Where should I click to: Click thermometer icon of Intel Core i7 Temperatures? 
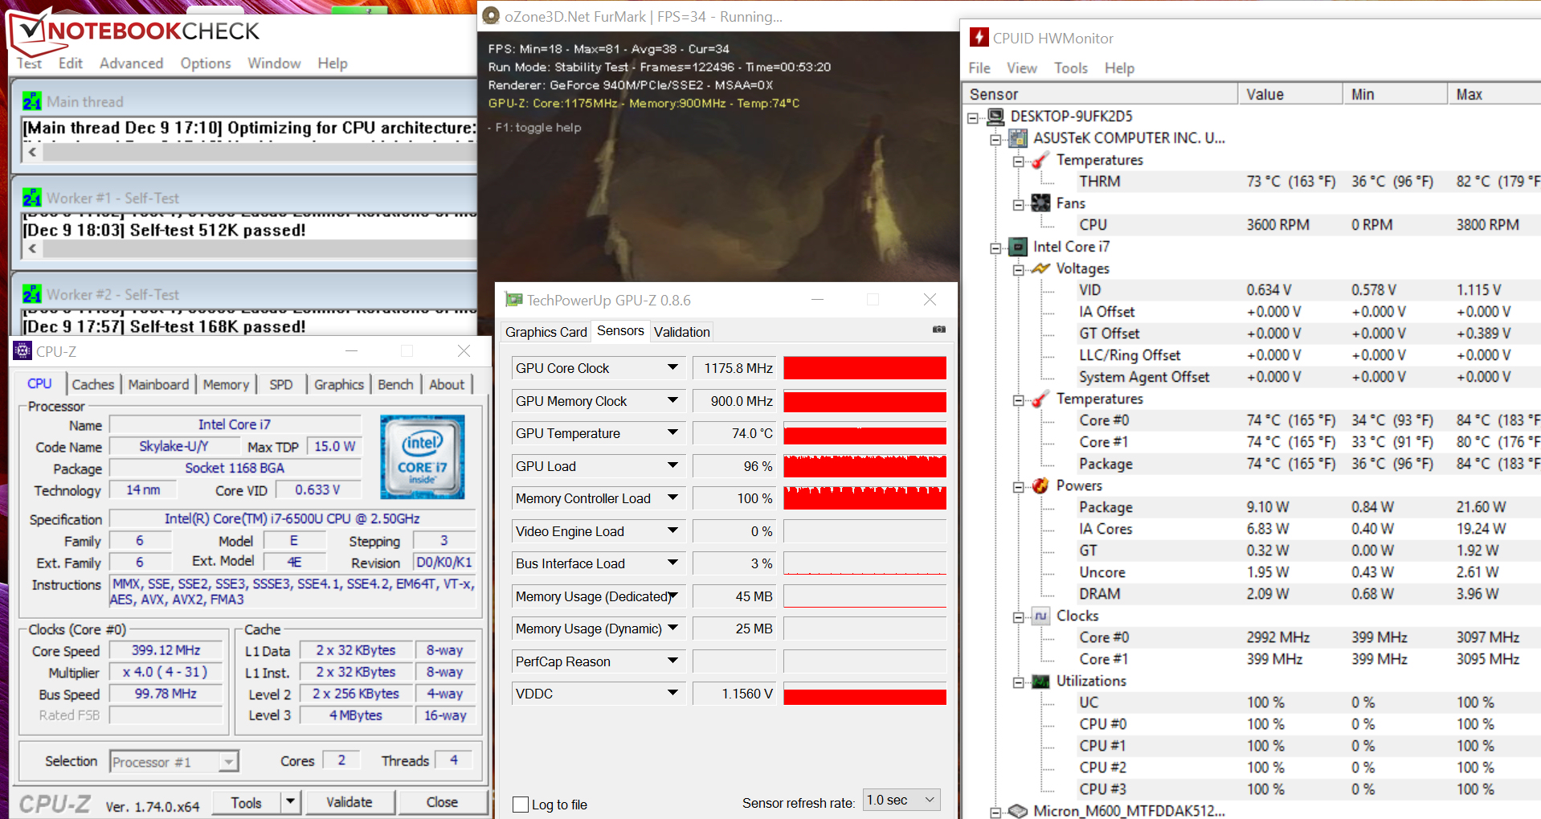click(x=1040, y=399)
